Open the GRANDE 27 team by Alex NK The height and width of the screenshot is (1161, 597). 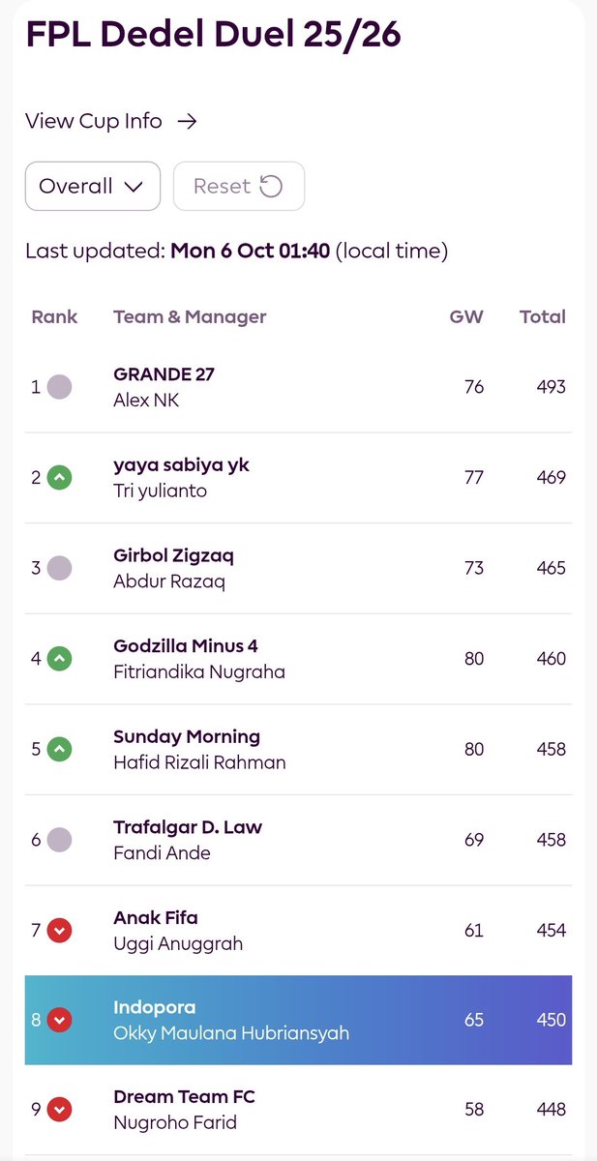(x=298, y=387)
